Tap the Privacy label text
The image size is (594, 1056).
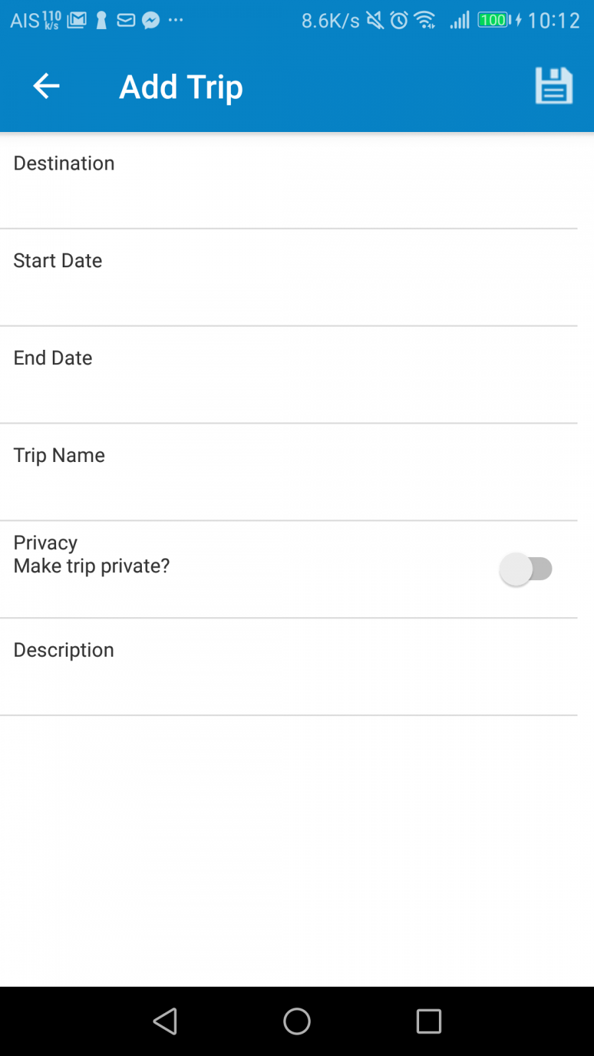click(x=46, y=543)
